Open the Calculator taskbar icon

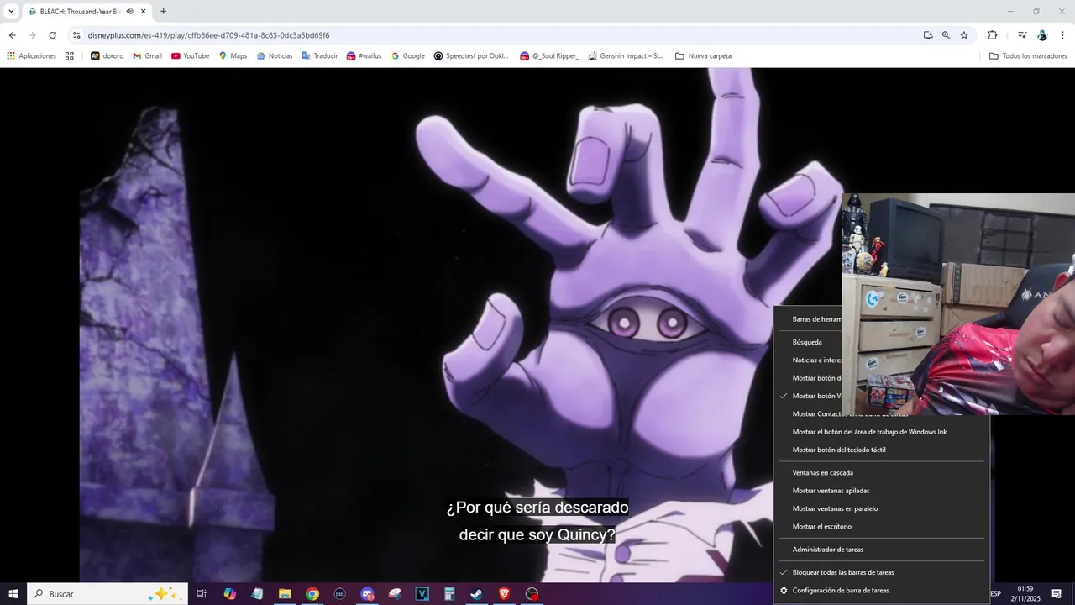pyautogui.click(x=449, y=594)
